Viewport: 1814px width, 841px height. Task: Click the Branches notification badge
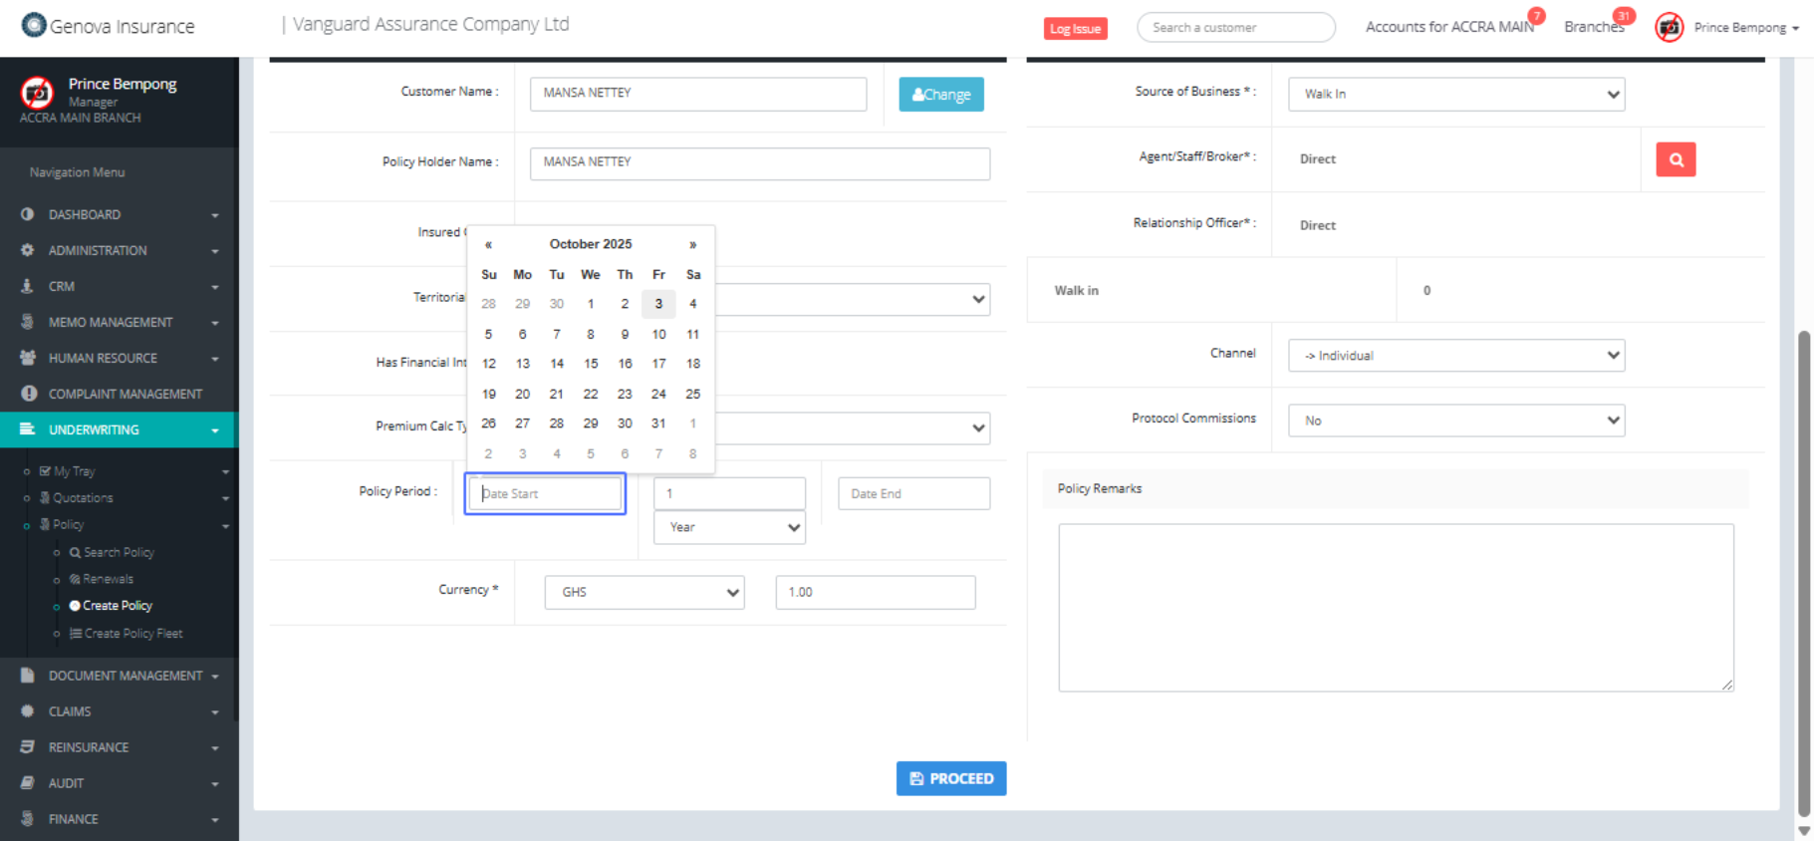coord(1624,16)
